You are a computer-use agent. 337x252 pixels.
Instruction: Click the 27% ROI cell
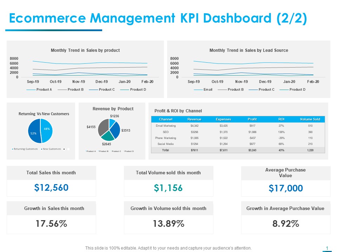(x=281, y=126)
